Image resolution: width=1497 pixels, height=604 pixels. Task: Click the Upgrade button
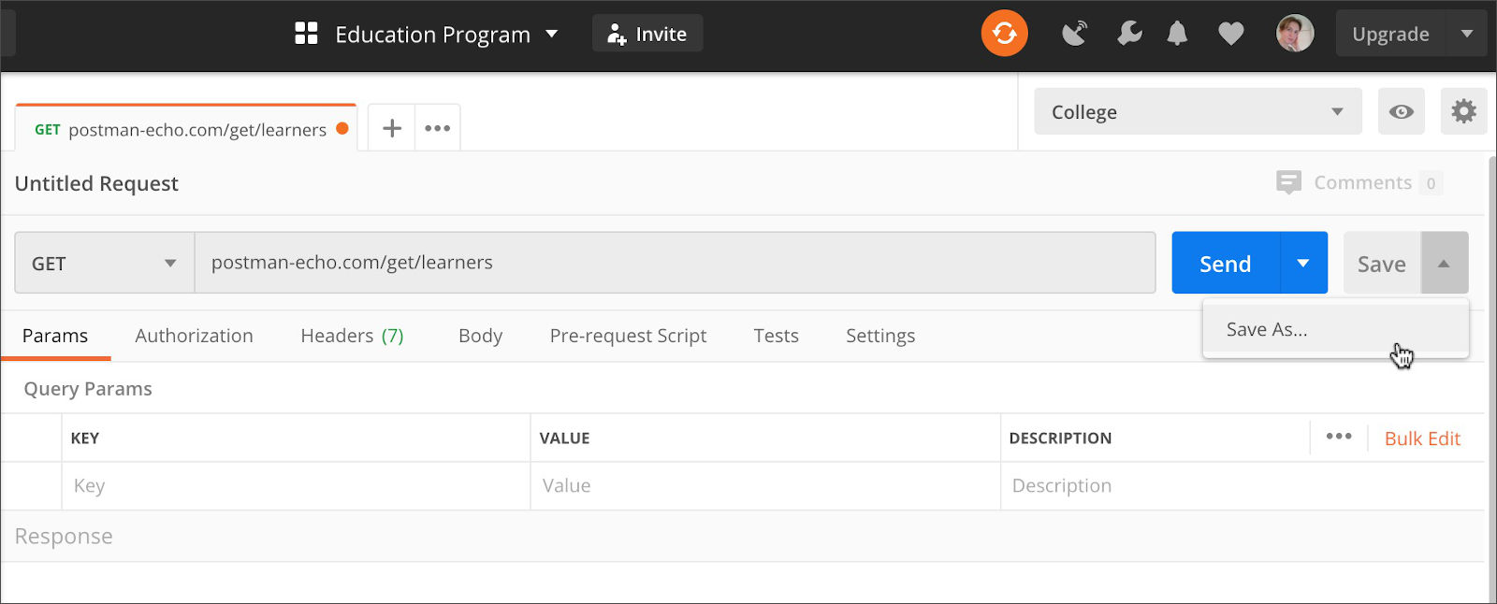1391,34
